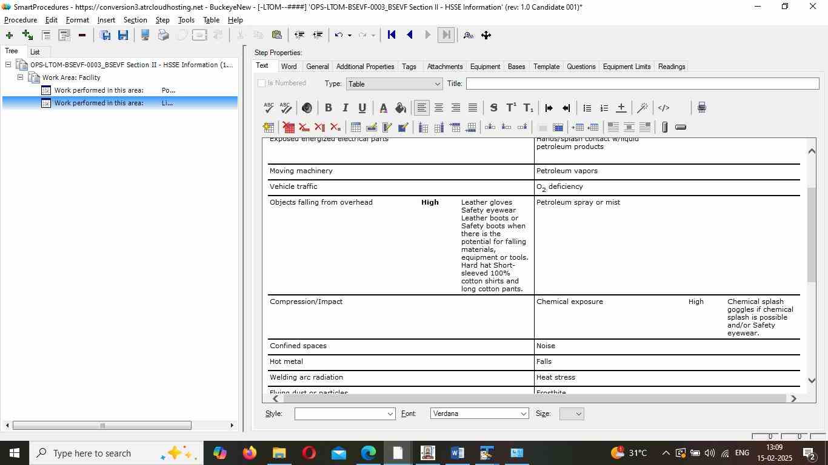
Task: Apply Bold formatting
Action: [328, 108]
